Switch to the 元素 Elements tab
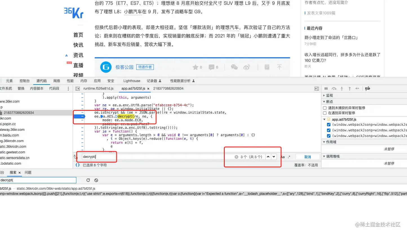Screen dimensions: 407x234 click(9, 81)
